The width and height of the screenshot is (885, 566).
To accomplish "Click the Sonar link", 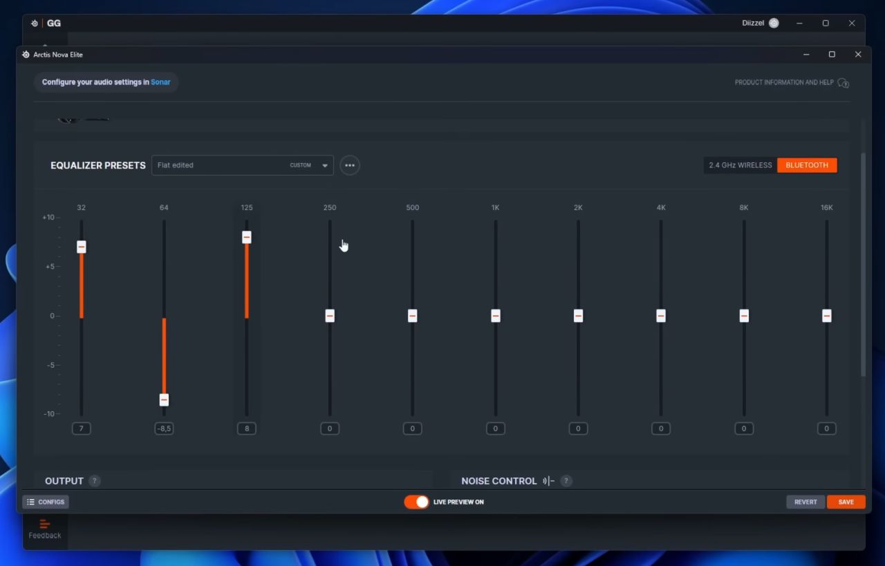I will 160,82.
